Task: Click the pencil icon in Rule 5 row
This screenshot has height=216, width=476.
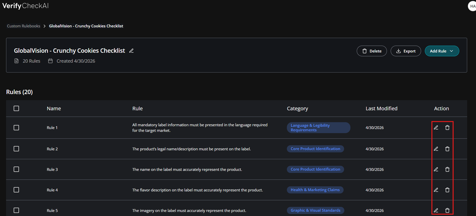Action: [436, 210]
